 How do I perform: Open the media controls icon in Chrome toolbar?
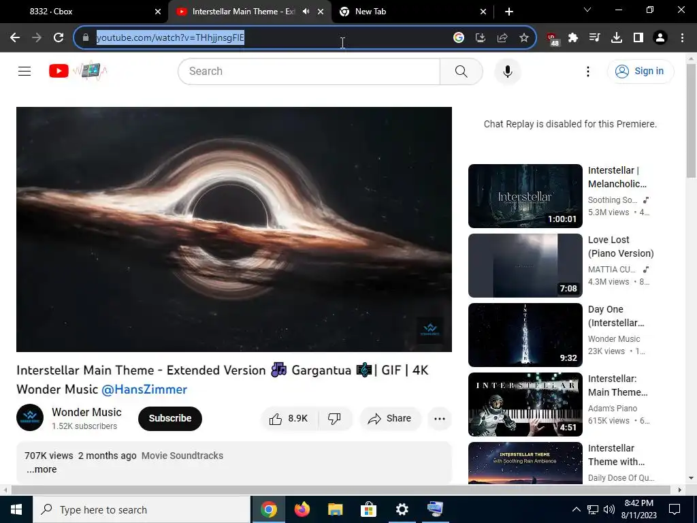coord(594,38)
